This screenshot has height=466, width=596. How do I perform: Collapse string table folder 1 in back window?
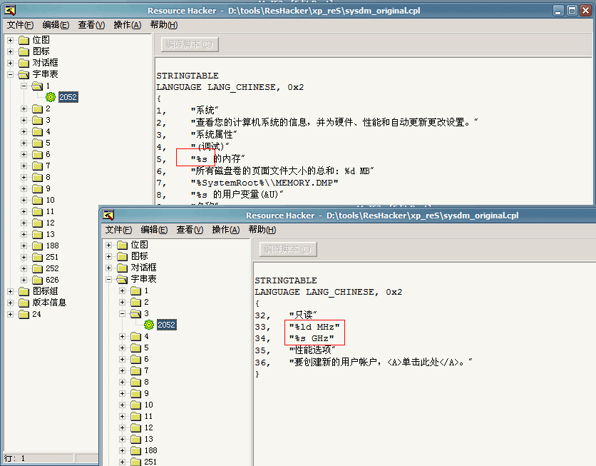pyautogui.click(x=24, y=86)
